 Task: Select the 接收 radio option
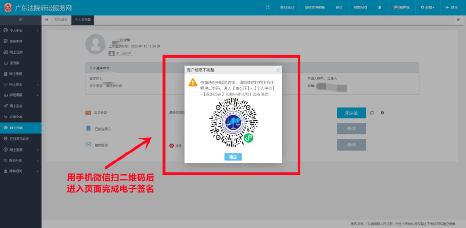coord(172,146)
